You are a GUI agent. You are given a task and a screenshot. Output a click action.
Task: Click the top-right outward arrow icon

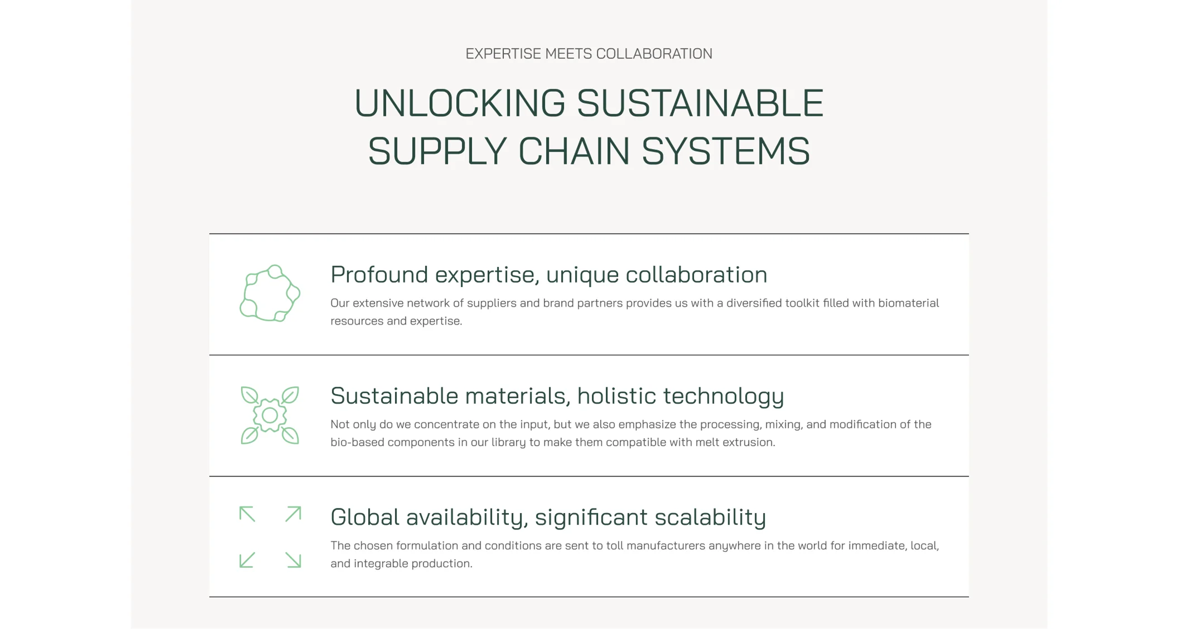pyautogui.click(x=293, y=514)
